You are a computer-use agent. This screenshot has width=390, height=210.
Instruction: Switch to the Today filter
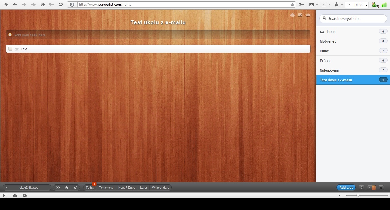point(90,188)
